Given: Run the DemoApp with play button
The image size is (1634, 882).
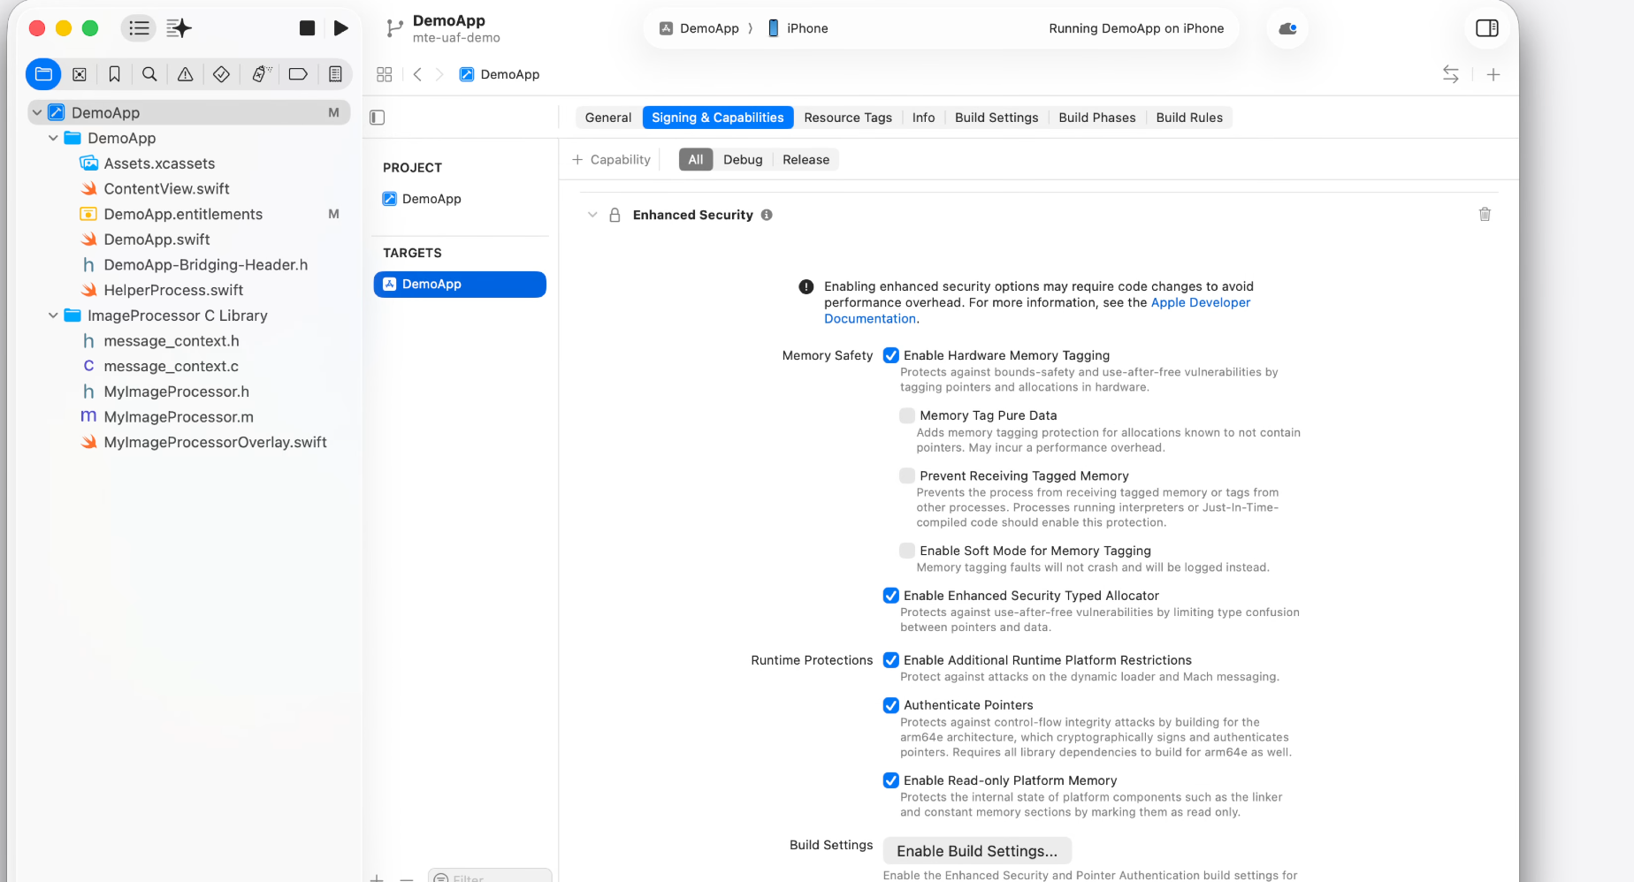Looking at the screenshot, I should [340, 28].
